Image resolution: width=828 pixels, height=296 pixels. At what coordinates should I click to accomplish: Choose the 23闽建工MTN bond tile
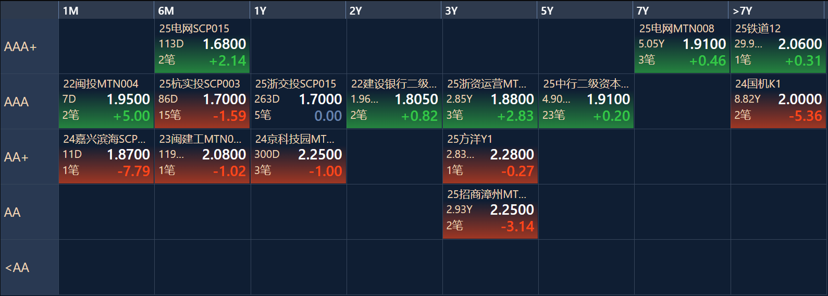tap(202, 156)
